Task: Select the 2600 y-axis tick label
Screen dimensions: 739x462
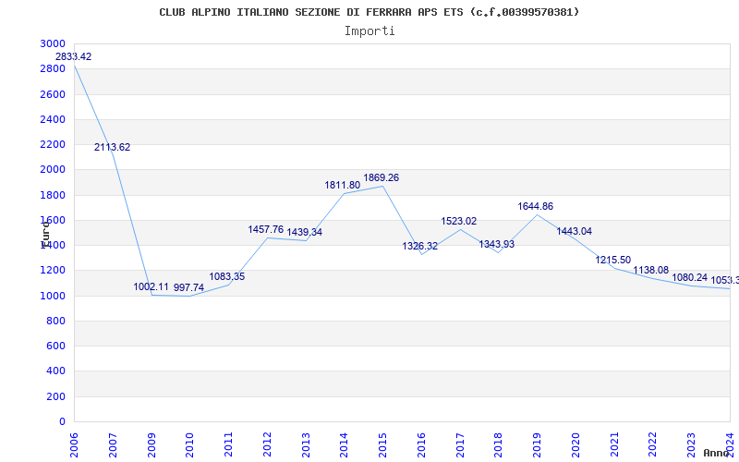Action: [x=53, y=94]
